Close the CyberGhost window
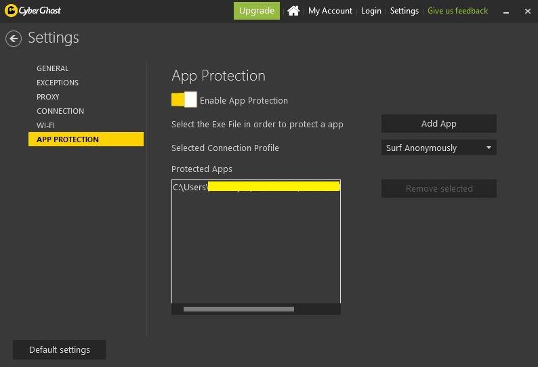 point(528,12)
